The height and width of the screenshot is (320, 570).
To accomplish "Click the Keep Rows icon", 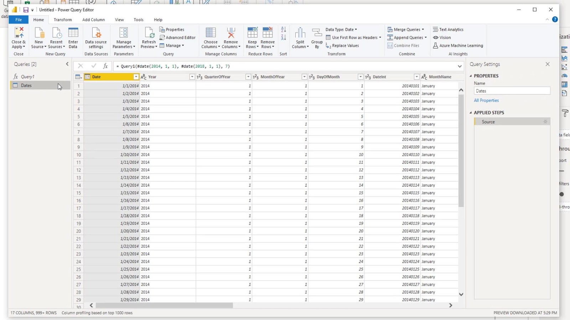I will coord(252,33).
